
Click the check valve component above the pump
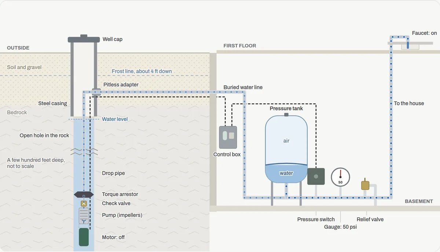pyautogui.click(x=84, y=203)
